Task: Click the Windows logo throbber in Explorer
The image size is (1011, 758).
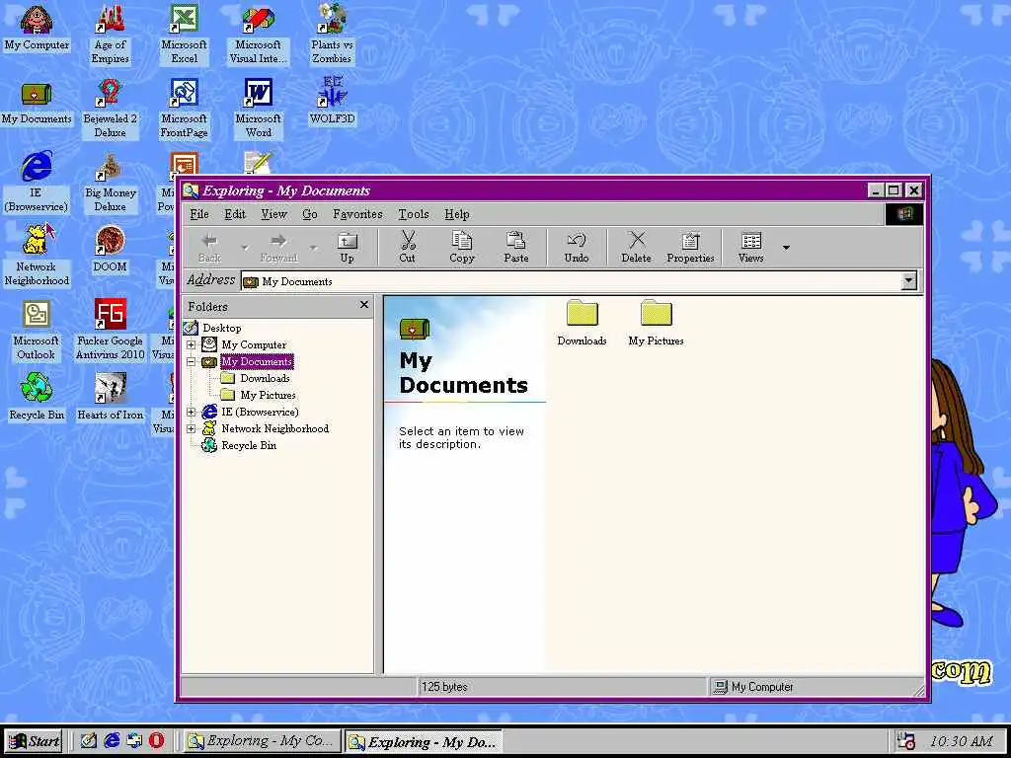Action: pyautogui.click(x=904, y=214)
